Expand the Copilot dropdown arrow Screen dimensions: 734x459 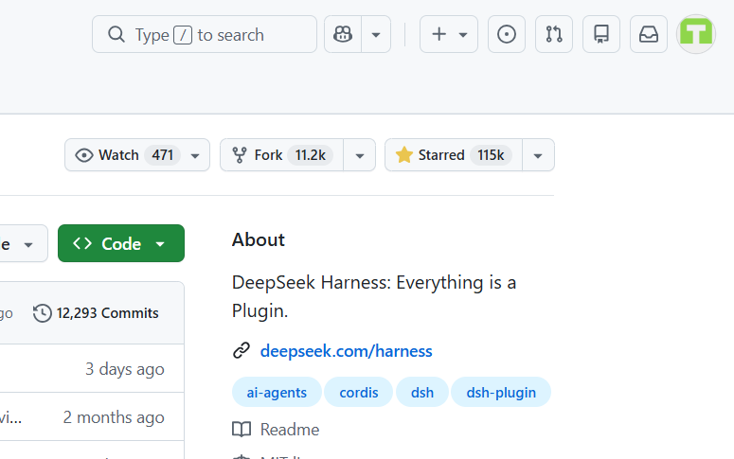coord(376,34)
